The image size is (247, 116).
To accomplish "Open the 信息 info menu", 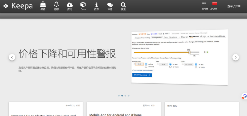I will tap(96, 6).
